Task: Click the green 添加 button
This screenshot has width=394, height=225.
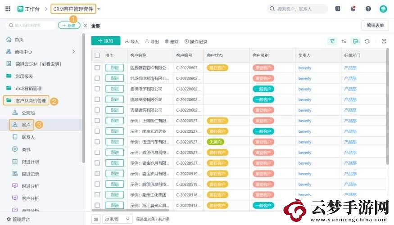Action: [x=106, y=40]
